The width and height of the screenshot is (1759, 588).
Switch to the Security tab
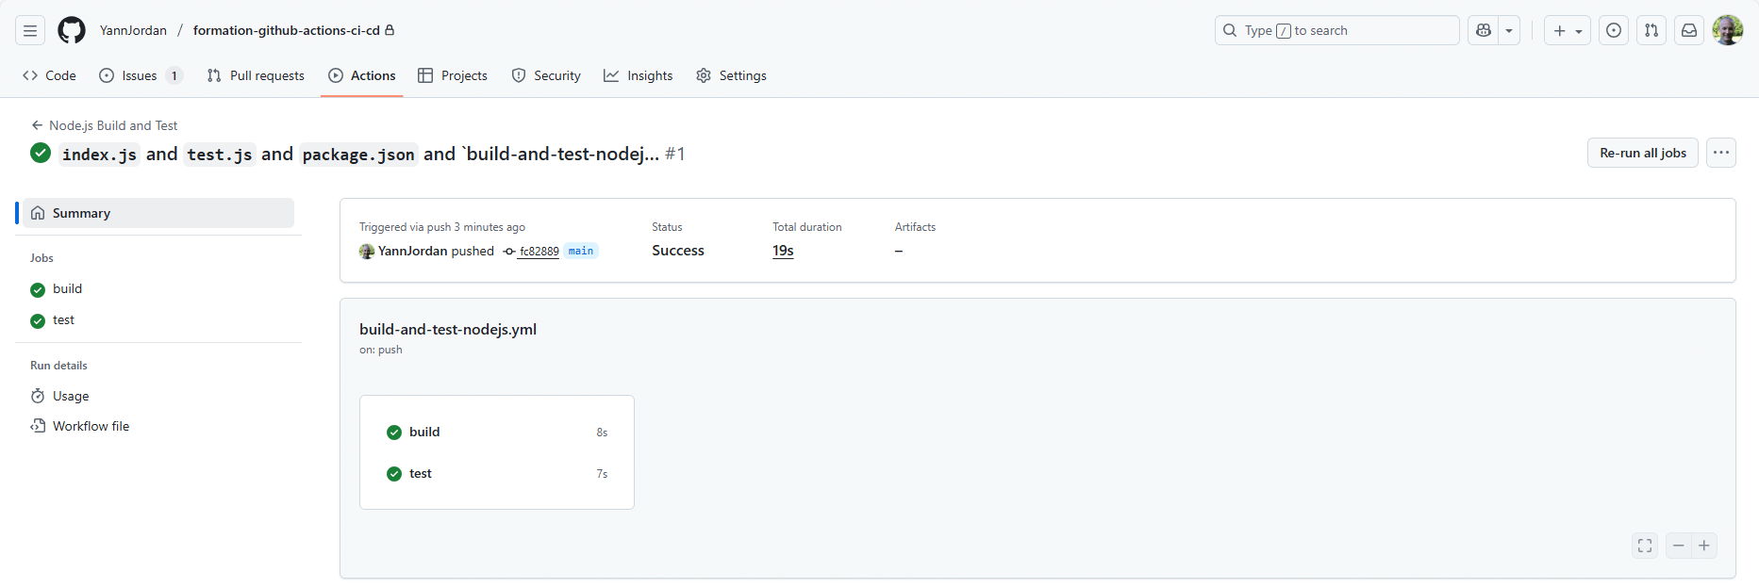point(546,75)
